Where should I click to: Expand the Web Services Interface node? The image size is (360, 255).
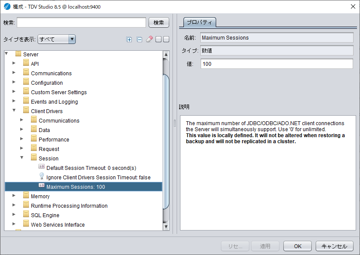coord(14,224)
